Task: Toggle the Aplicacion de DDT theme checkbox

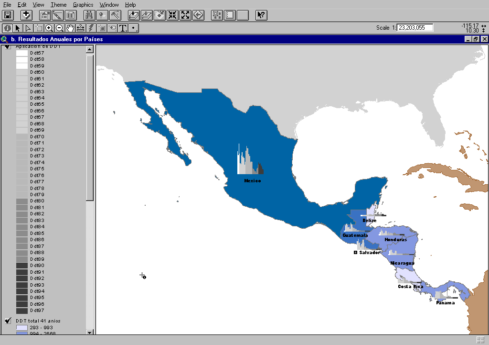Action: click(8, 47)
